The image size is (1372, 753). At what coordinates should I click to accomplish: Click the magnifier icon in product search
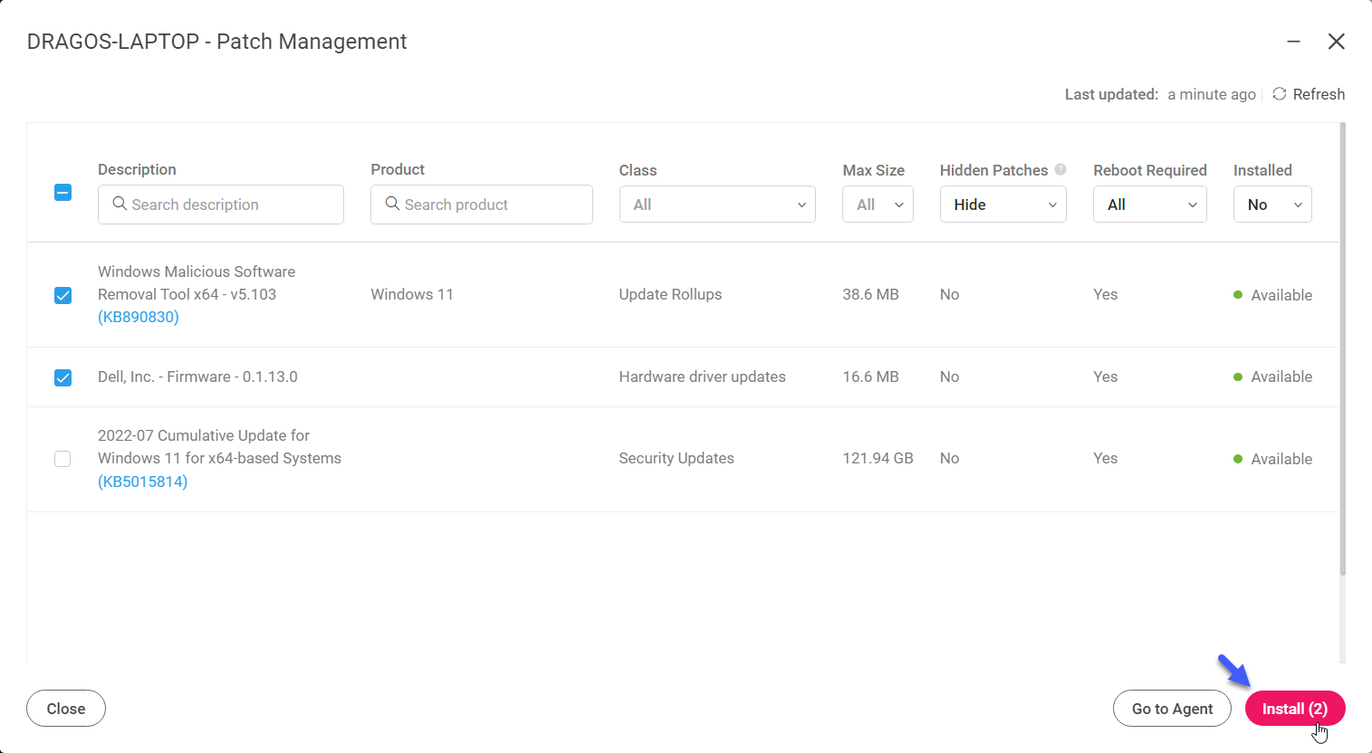tap(392, 204)
